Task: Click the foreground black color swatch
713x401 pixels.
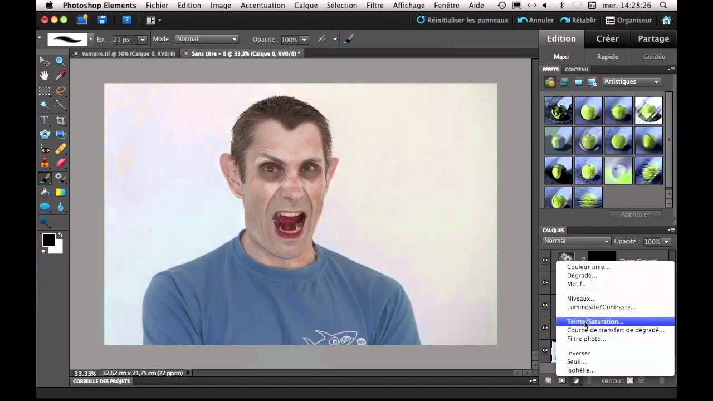Action: click(49, 240)
